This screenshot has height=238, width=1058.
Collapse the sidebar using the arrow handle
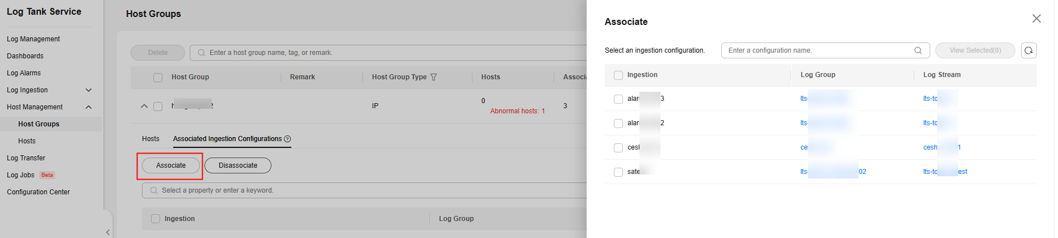pos(107,232)
